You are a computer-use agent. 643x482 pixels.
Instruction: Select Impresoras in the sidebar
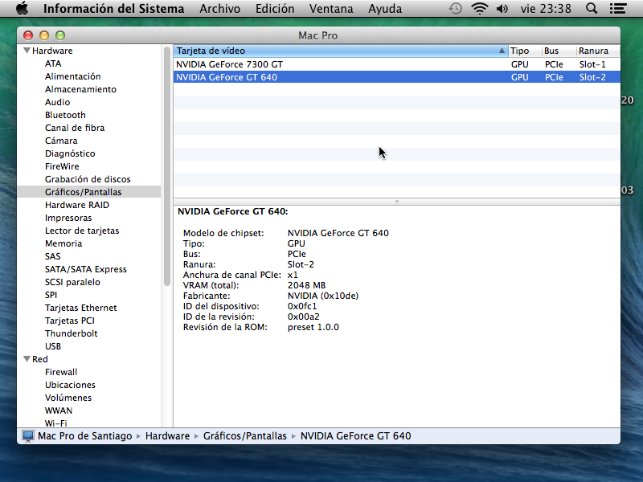coord(68,218)
